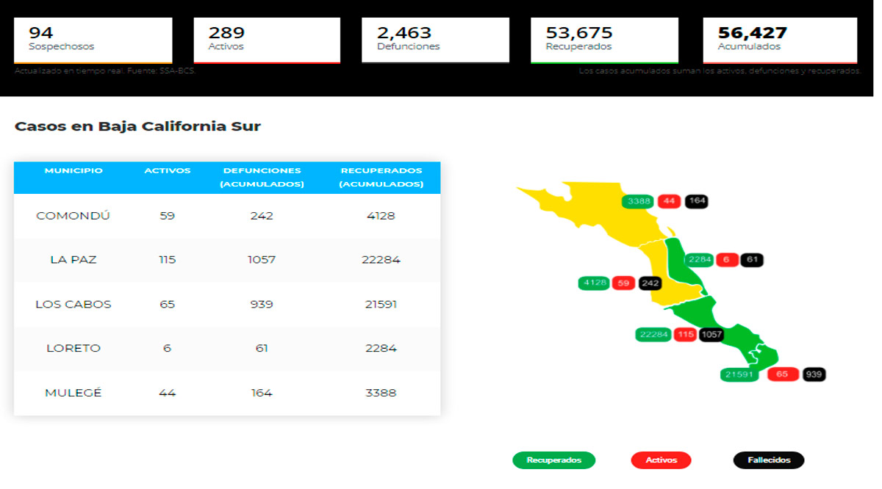Toggle the red Activos legend pill
Screen dimensions: 882x489
[661, 460]
